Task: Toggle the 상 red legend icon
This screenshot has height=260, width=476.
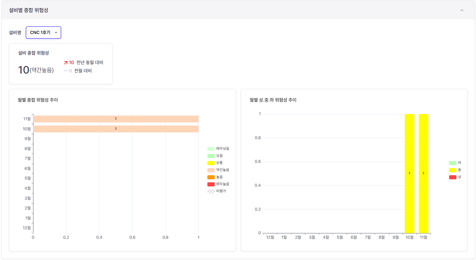Action: point(452,177)
